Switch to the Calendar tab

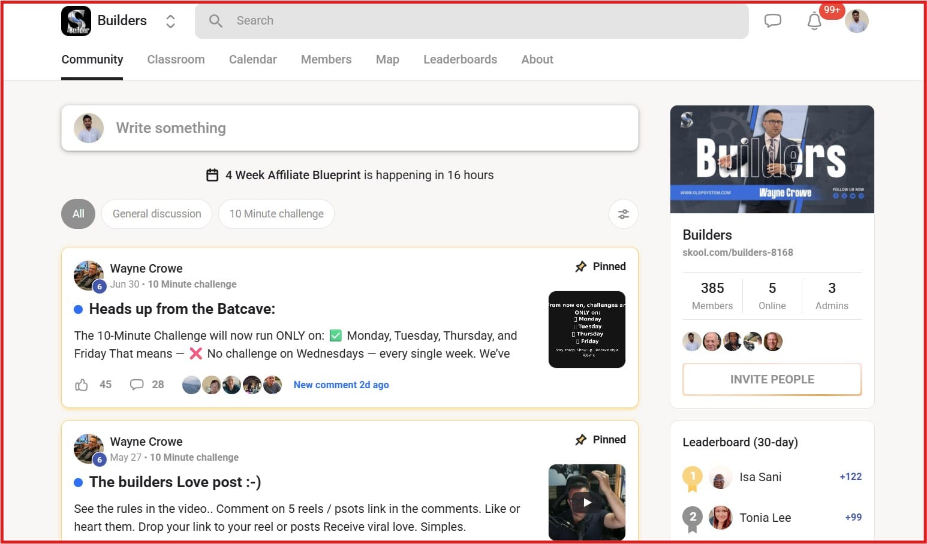tap(253, 59)
